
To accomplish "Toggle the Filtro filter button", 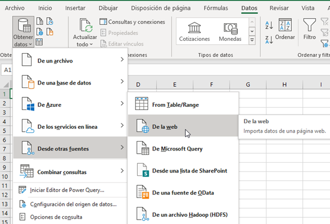I will point(310,29).
